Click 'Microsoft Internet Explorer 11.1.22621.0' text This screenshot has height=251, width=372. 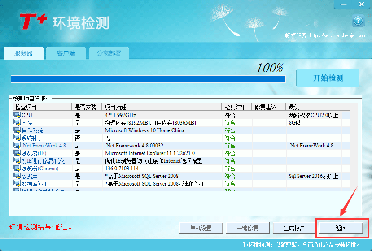[x=150, y=153]
